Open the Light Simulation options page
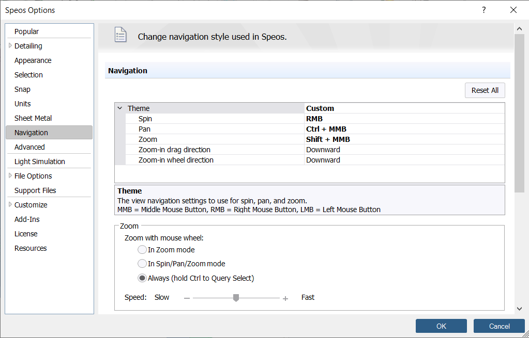 [40, 162]
